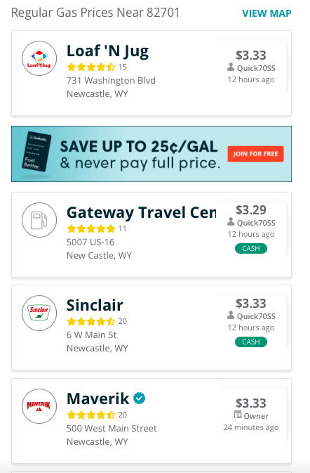Click Maverik's verified checkmark badge
This screenshot has width=310, height=473.
(x=140, y=399)
